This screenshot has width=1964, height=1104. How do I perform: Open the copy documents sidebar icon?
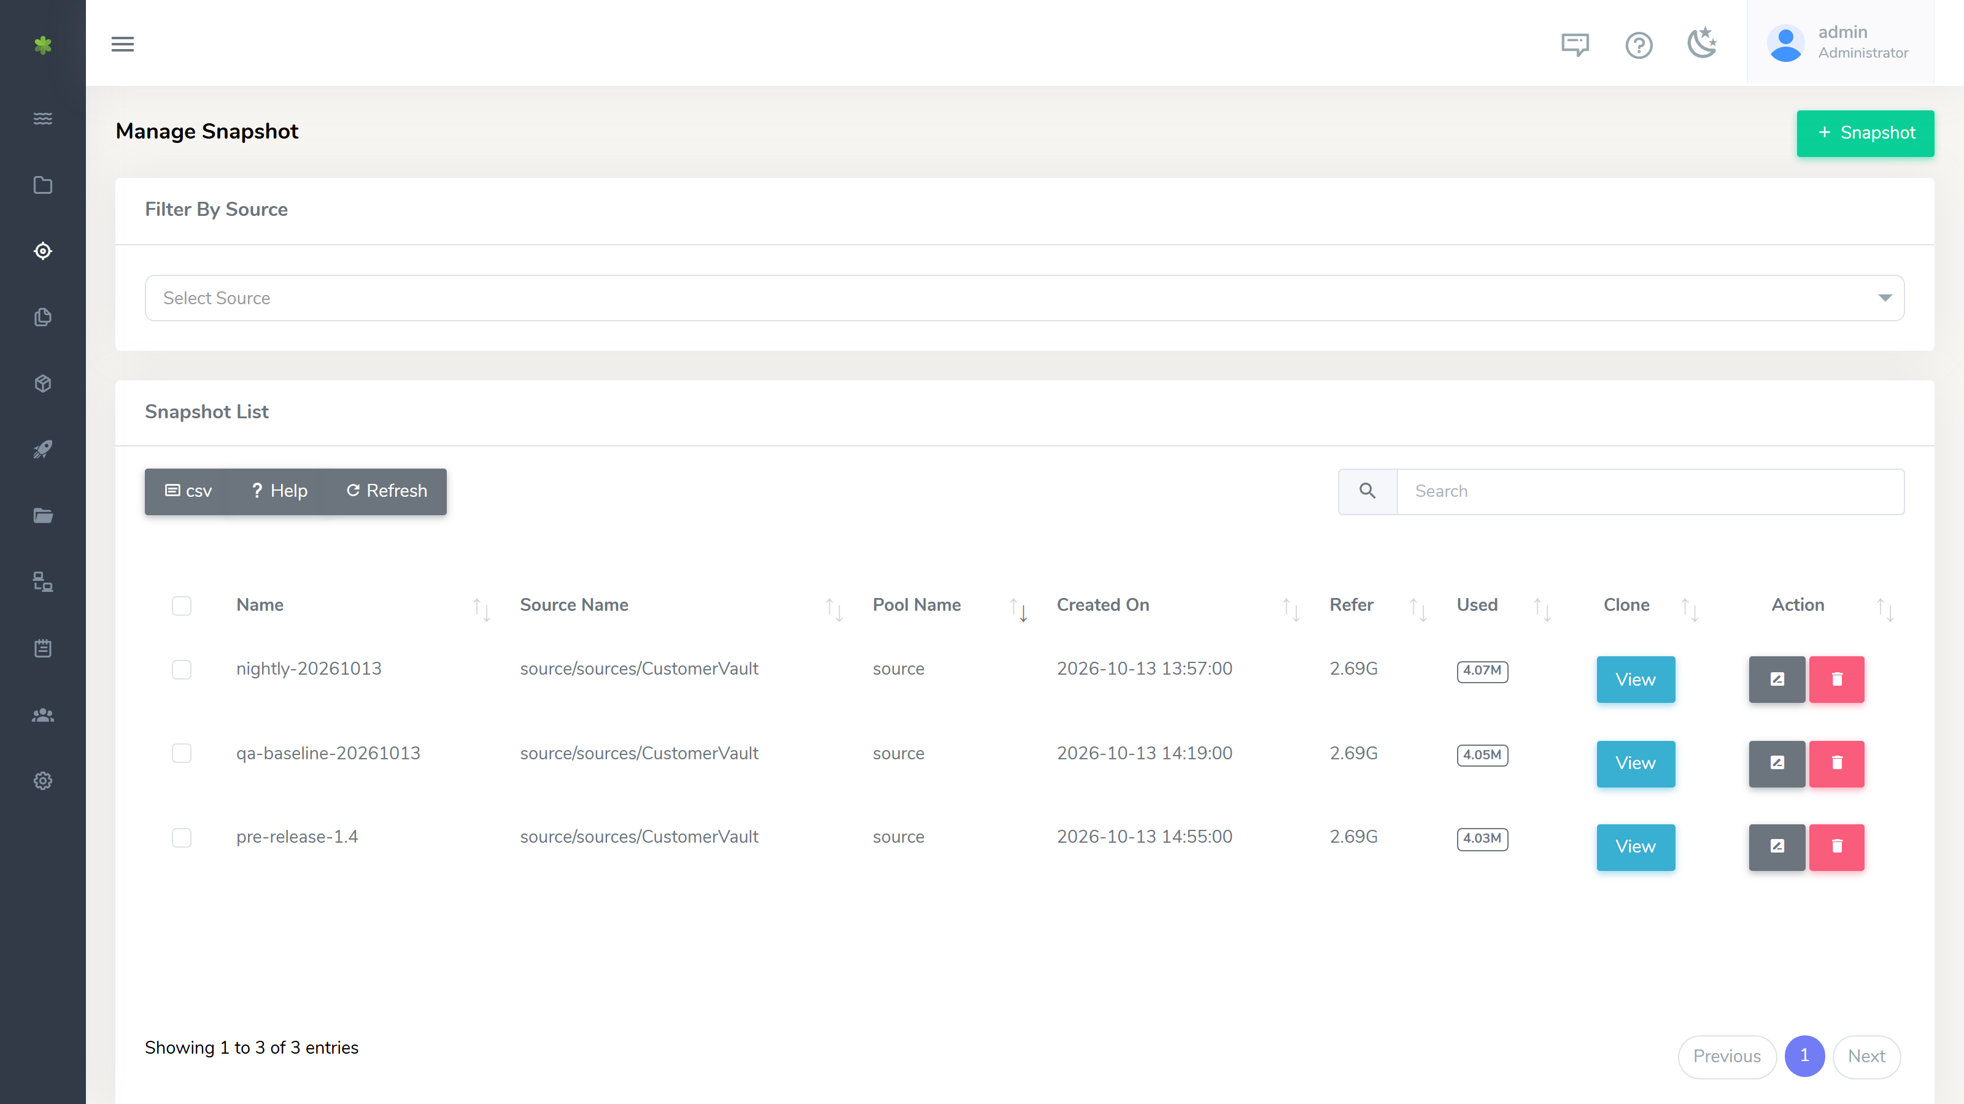tap(43, 317)
